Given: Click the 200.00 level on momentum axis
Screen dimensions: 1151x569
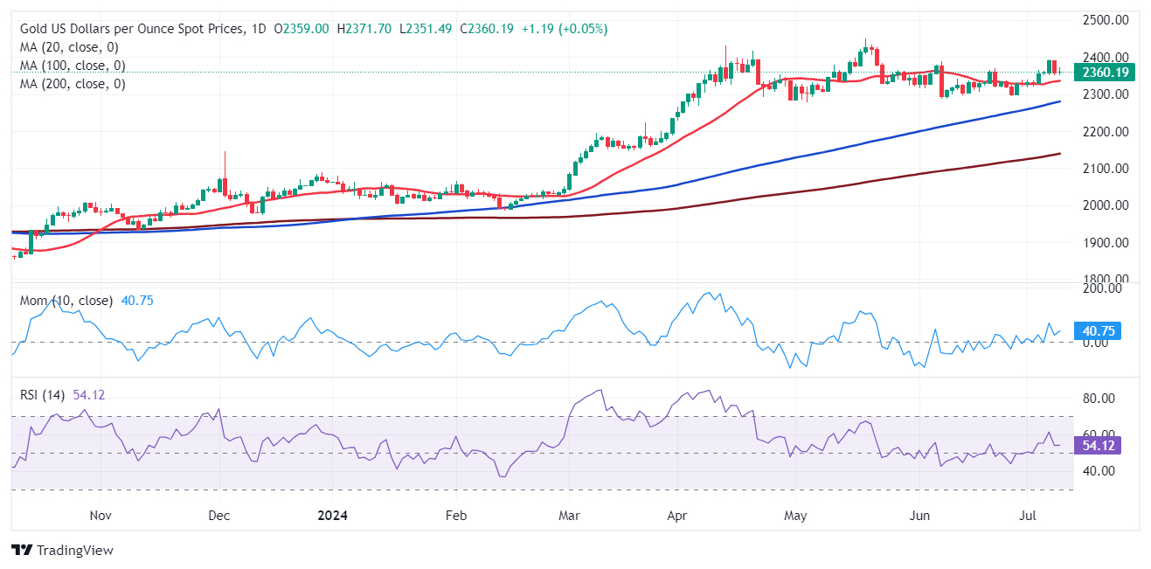Looking at the screenshot, I should [1102, 288].
